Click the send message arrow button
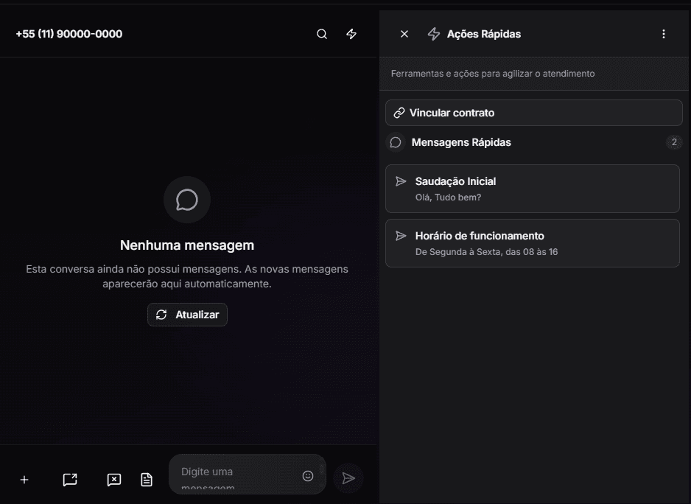The image size is (691, 504). click(348, 478)
